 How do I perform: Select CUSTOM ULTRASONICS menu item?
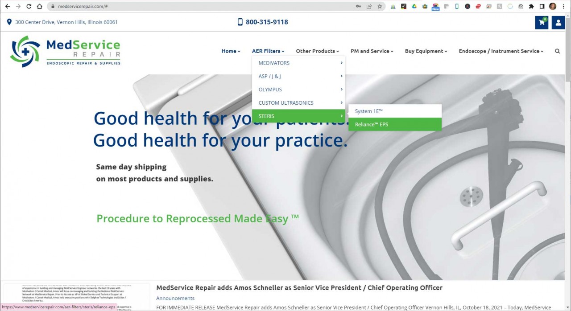tap(298, 103)
